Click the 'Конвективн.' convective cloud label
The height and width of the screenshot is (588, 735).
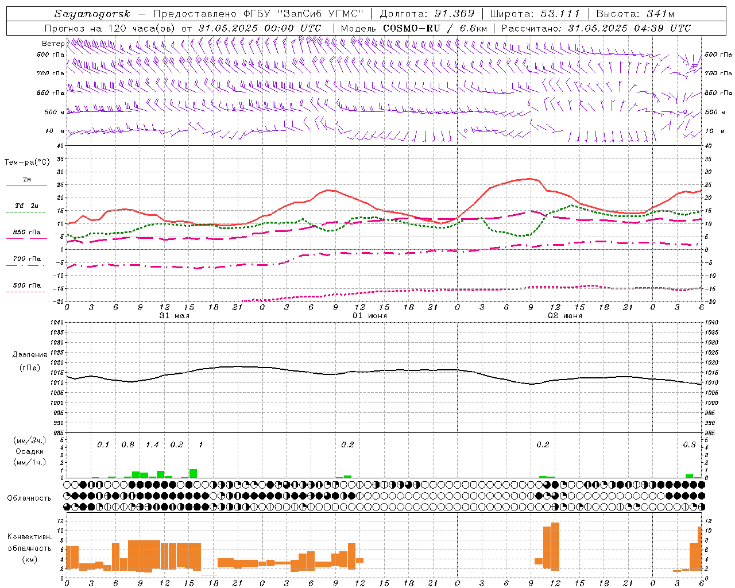29,537
